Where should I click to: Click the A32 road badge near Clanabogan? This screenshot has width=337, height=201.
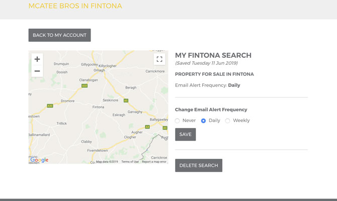tap(85, 86)
